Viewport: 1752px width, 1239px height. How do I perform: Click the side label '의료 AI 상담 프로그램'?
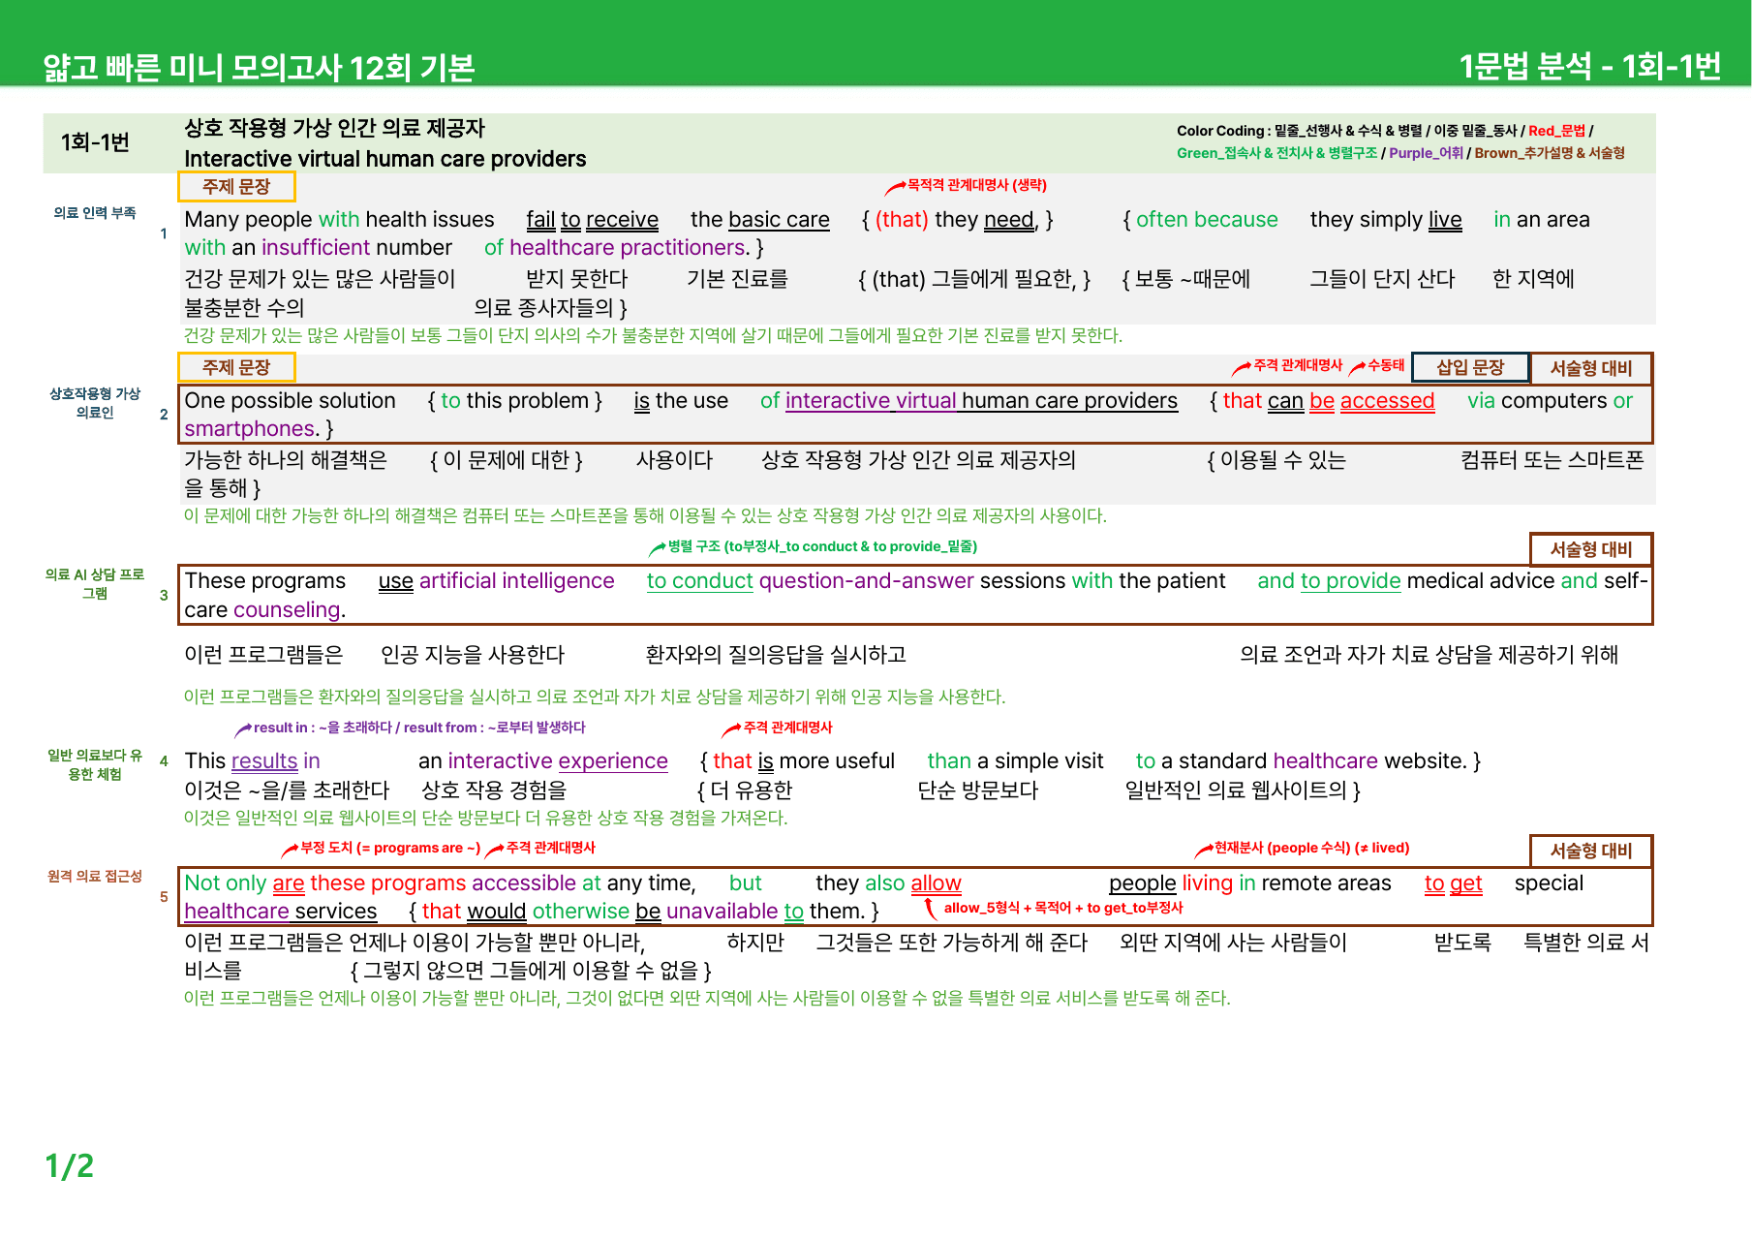click(x=95, y=583)
